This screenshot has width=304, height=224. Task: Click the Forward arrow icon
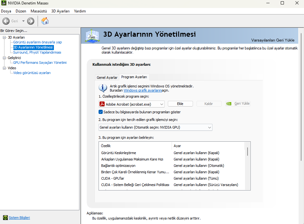31,21
